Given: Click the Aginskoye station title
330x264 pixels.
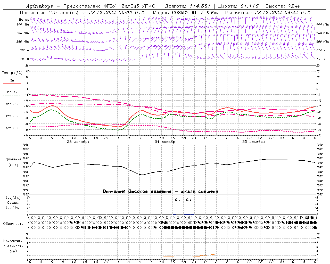Looking at the screenshot, I should [39, 6].
